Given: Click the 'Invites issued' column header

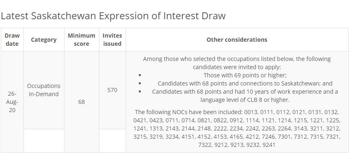Looking at the screenshot, I should pos(113,40).
